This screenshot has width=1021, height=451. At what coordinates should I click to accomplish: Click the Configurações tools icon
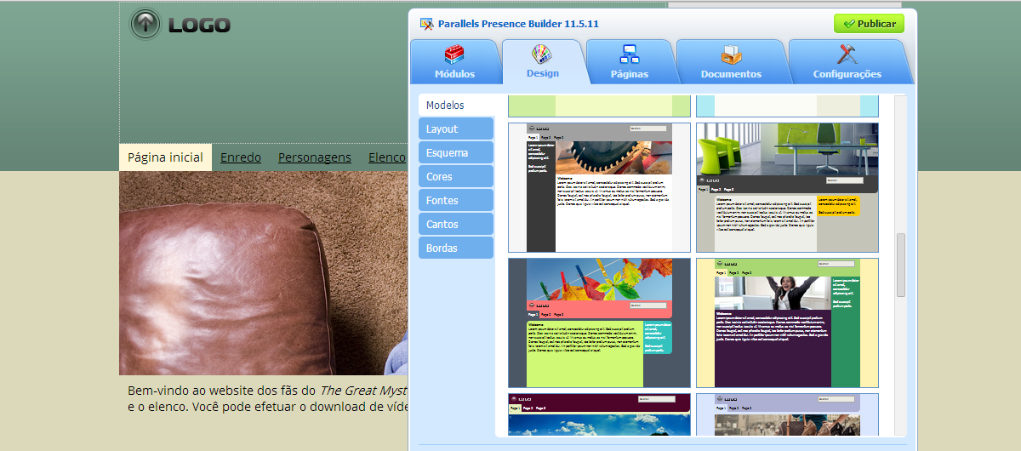coord(847,55)
